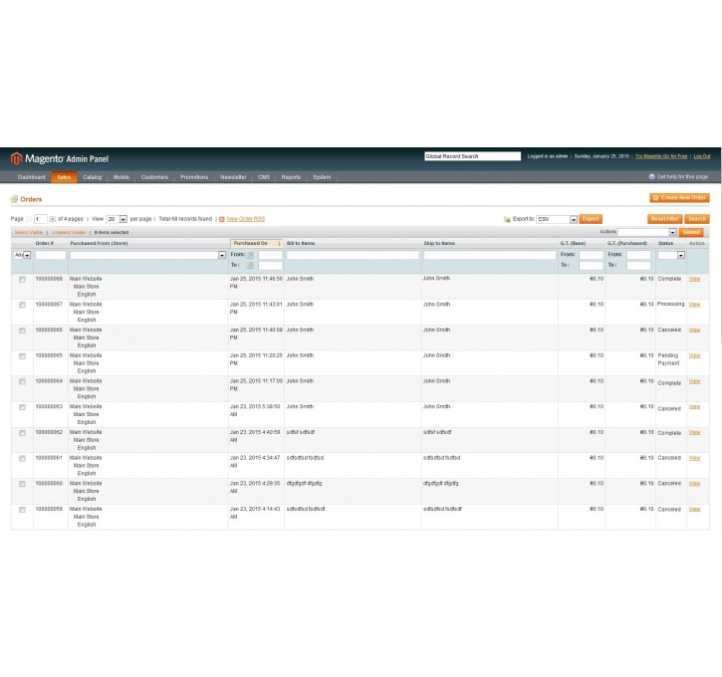Screen dimensions: 722x677
Task: Click the Magento logo icon
Action: [16, 158]
